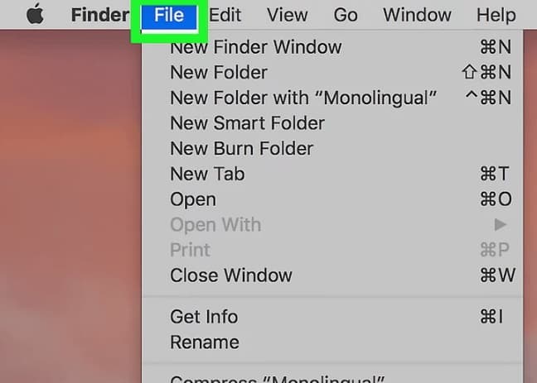Select New Burn Folder
The image size is (537, 383).
click(241, 149)
